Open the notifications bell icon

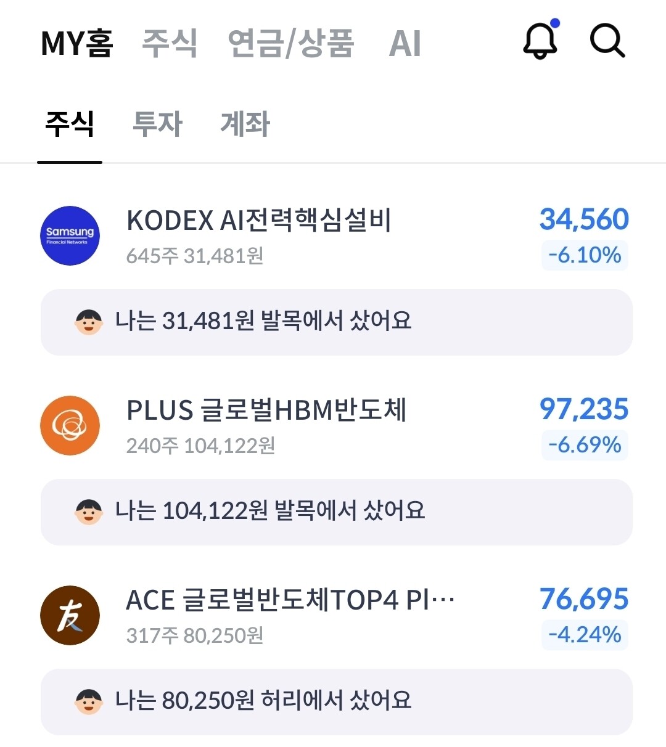(x=541, y=40)
